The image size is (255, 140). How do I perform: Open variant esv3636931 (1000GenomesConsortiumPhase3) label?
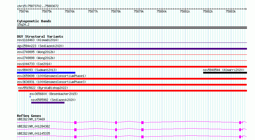tap(52, 82)
